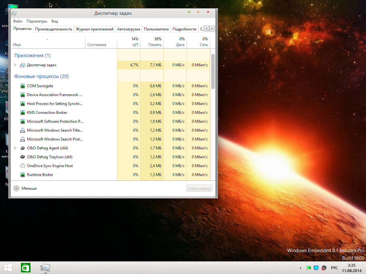Click the network tray icon
366x274 pixels.
pos(316,268)
